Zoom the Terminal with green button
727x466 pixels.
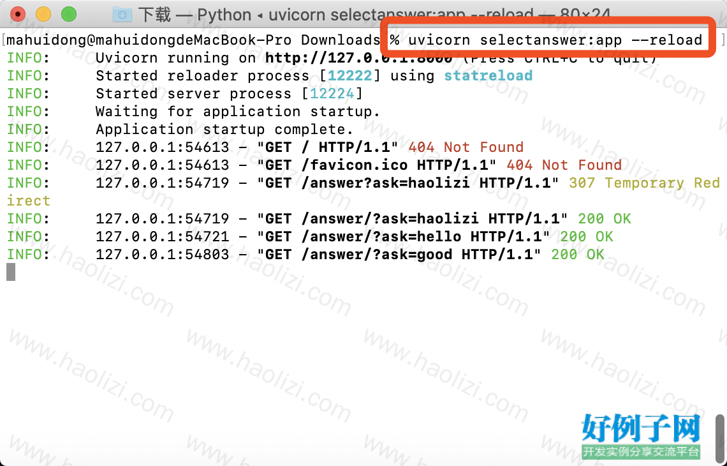69,15
